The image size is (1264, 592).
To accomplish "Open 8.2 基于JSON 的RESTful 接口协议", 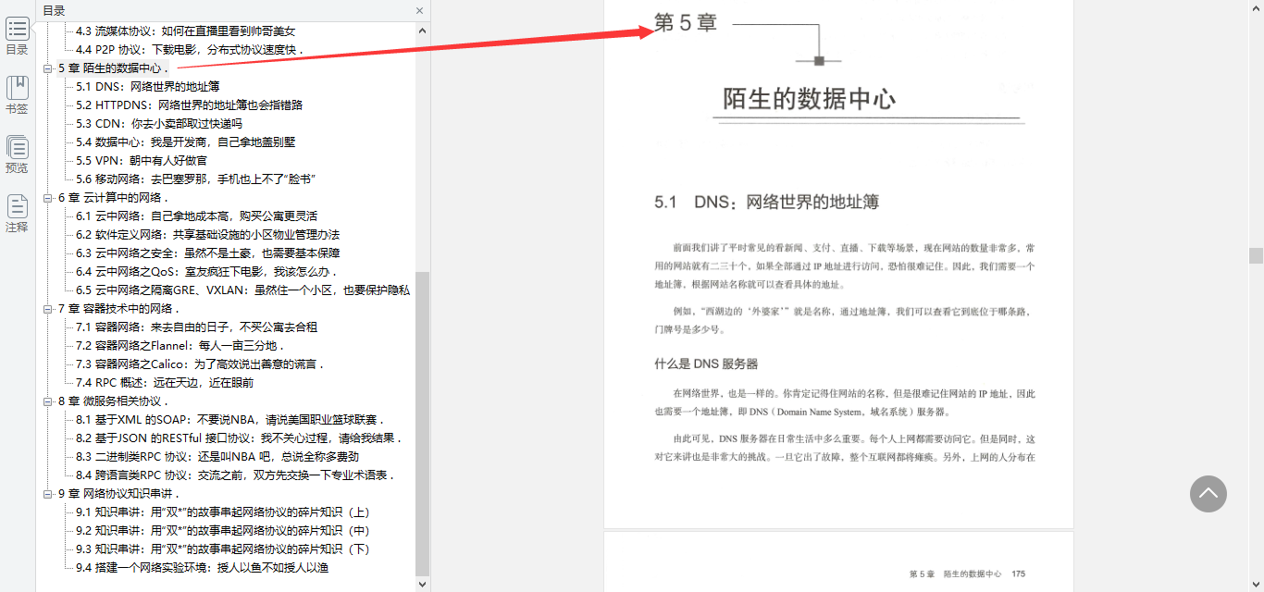I will [x=241, y=438].
